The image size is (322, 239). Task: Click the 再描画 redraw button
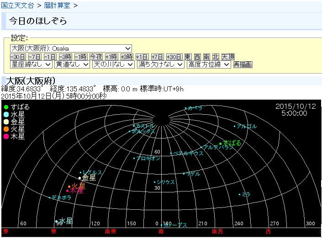pos(243,64)
